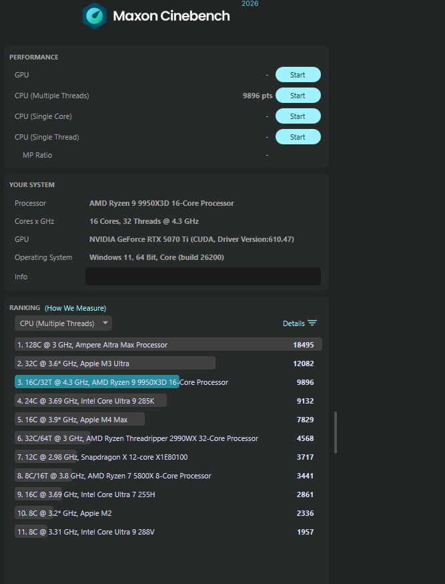This screenshot has width=445, height=584.
Task: Select the AMD Ryzen 7 5800X row
Action: pos(168,476)
